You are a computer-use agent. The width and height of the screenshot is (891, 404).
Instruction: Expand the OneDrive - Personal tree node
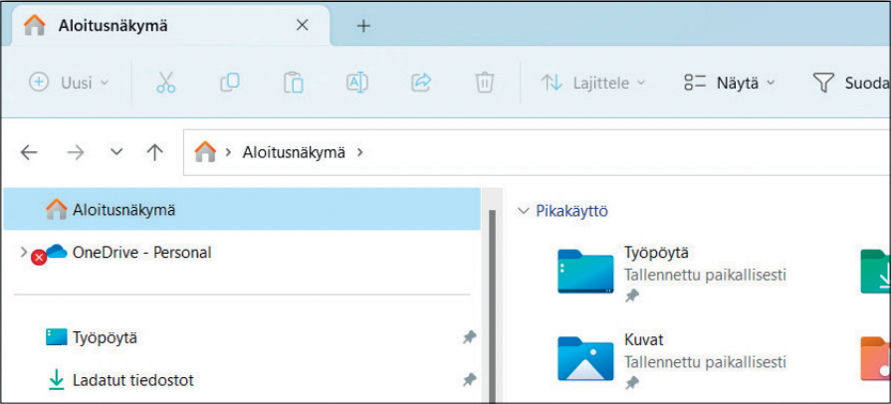pos(24,253)
